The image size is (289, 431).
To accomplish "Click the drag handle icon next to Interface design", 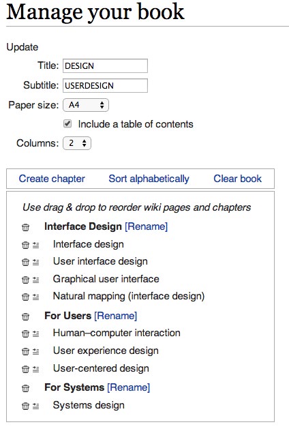I will (35, 245).
